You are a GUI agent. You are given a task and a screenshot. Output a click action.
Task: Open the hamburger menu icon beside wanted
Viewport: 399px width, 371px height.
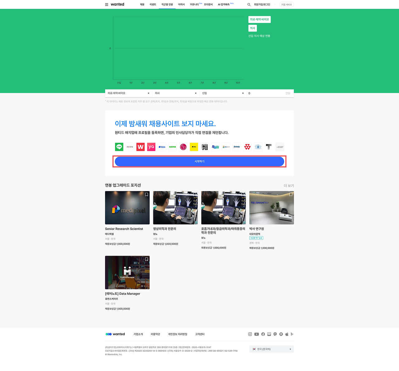point(107,4)
